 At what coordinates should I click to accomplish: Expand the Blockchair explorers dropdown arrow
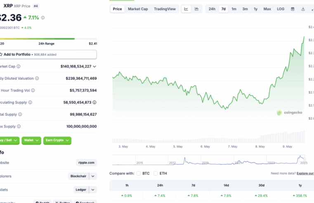point(93,176)
